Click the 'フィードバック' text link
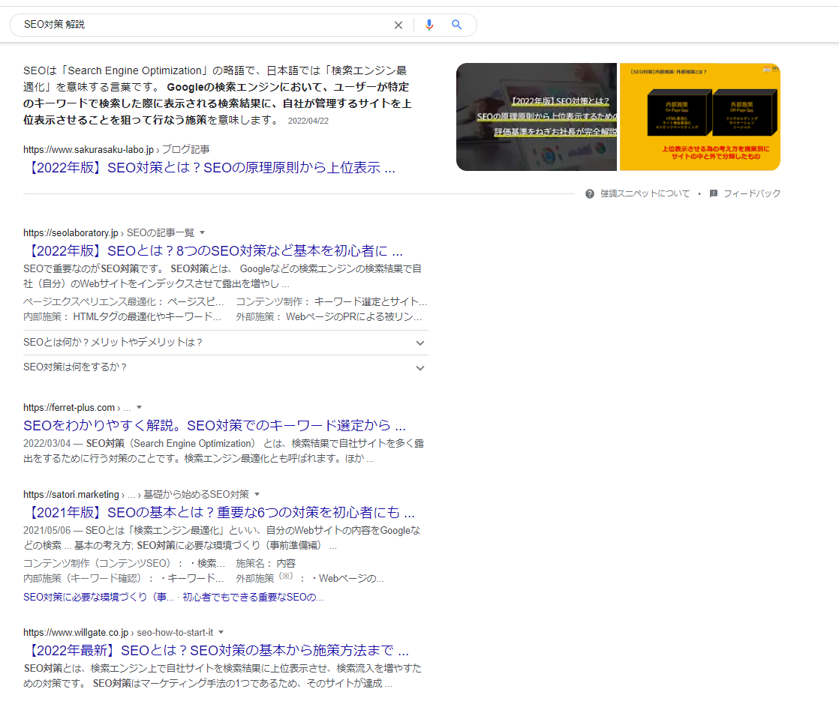The height and width of the screenshot is (713, 839). tap(752, 193)
